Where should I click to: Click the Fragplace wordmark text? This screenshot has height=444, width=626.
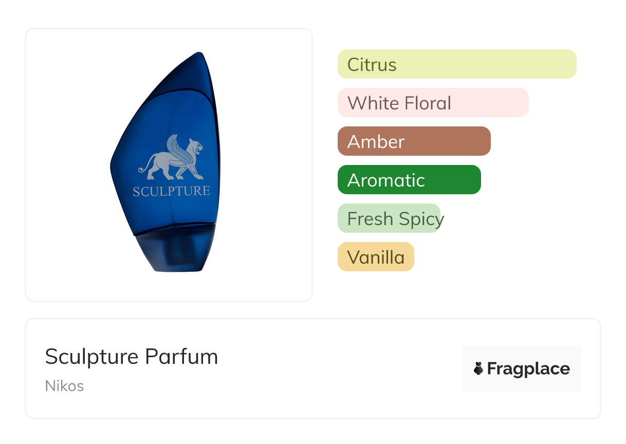pos(528,368)
